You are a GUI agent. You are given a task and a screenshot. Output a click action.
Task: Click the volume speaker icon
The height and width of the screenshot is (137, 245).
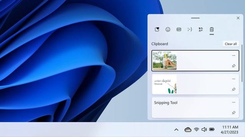(204, 129)
